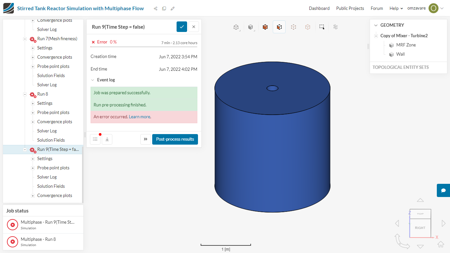Image resolution: width=450 pixels, height=253 pixels.
Task: Collapse the Event log section
Action: [x=93, y=80]
